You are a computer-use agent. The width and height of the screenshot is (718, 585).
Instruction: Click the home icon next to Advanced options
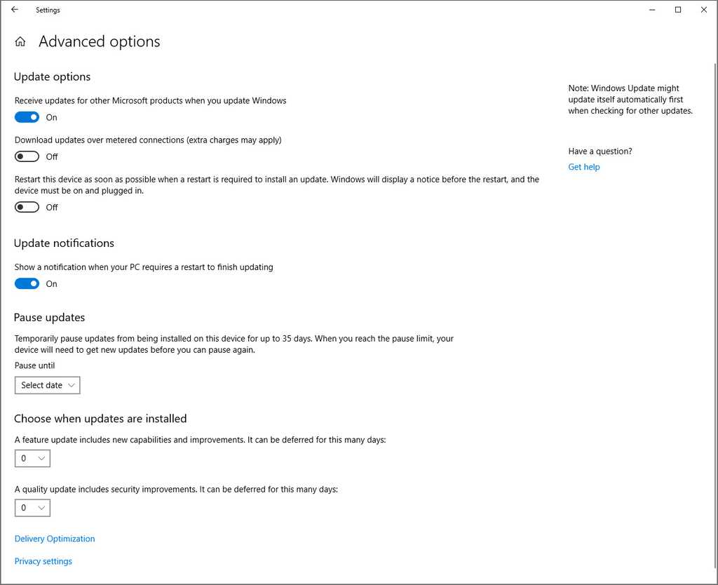pos(20,42)
